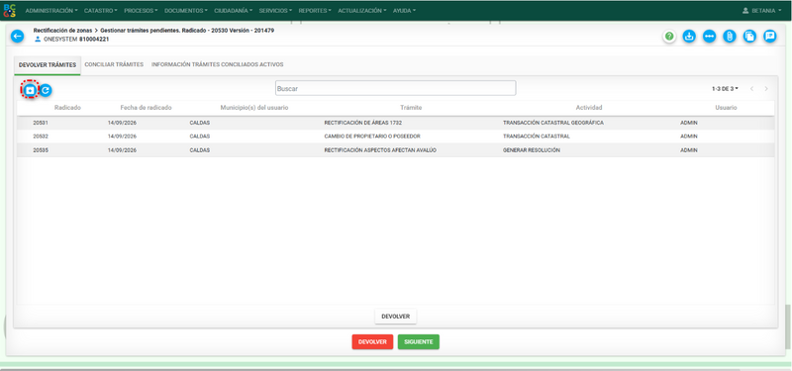The width and height of the screenshot is (792, 371).
Task: Click the BCGS logo
Action: coord(9,11)
